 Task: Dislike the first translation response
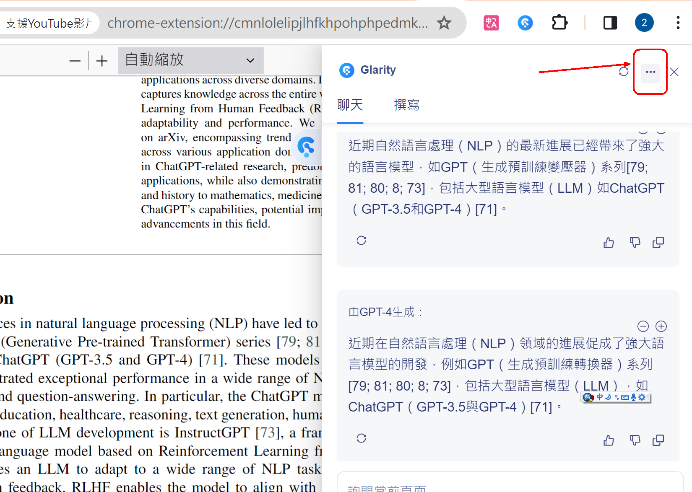pyautogui.click(x=635, y=242)
